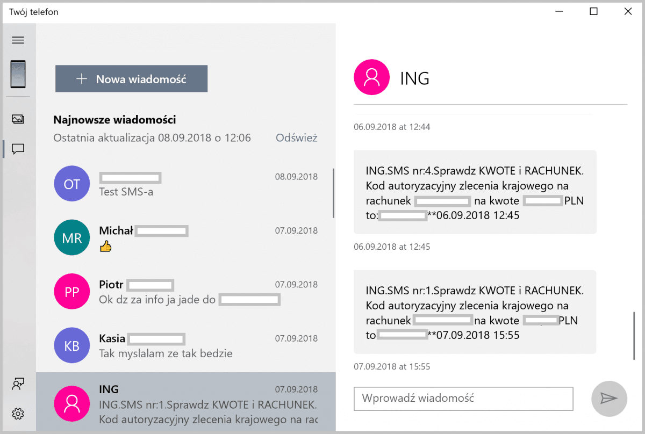The height and width of the screenshot is (434, 645).
Task: Click the 06.09.2018 at 12:45 timestamp
Action: click(x=392, y=247)
